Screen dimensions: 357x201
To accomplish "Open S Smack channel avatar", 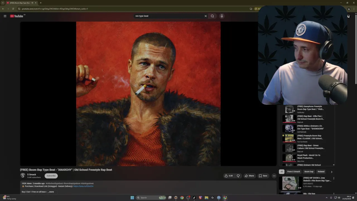I will coord(23,176).
